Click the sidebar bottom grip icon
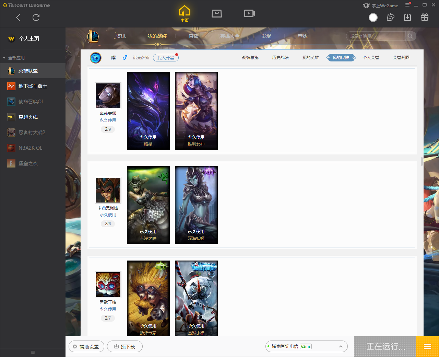 (x=33, y=352)
